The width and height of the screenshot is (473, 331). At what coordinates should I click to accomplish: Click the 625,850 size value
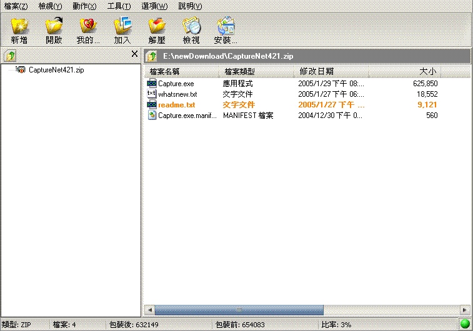tap(426, 84)
